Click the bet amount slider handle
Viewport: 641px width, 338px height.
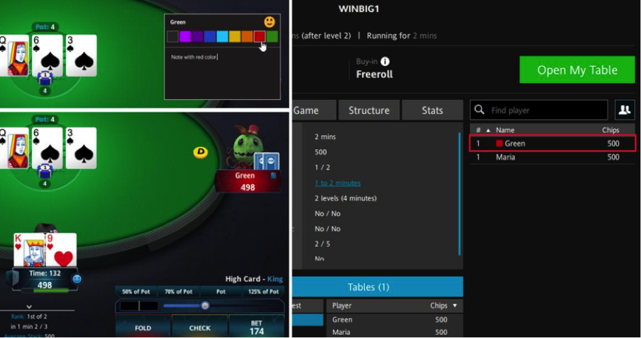pyautogui.click(x=205, y=305)
